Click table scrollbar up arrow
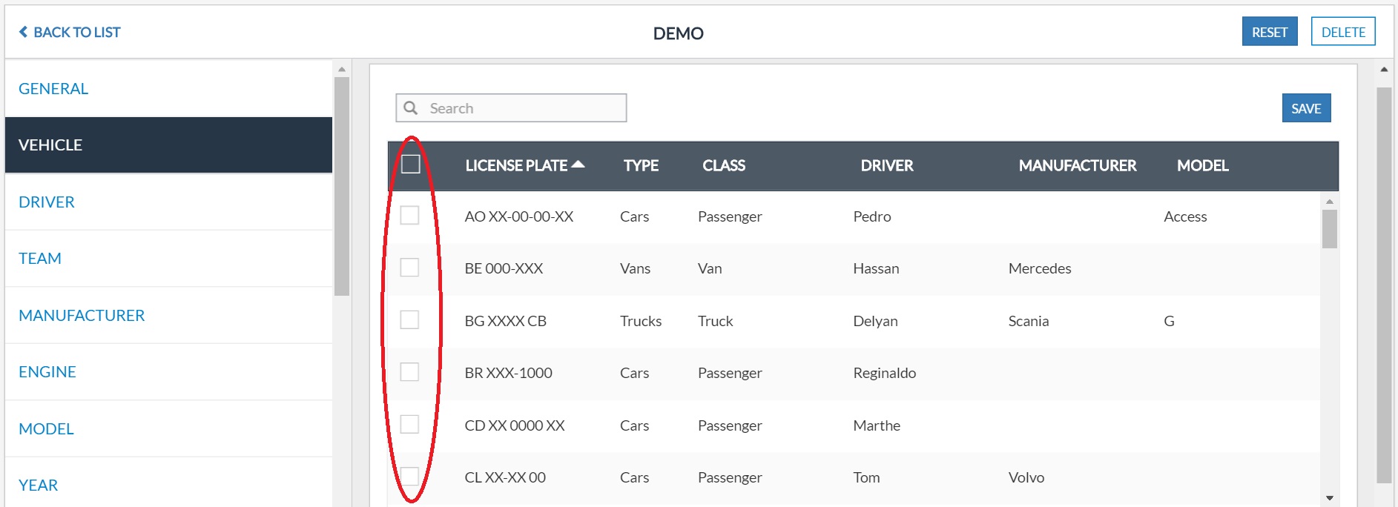Image resolution: width=1398 pixels, height=507 pixels. coord(1329,202)
